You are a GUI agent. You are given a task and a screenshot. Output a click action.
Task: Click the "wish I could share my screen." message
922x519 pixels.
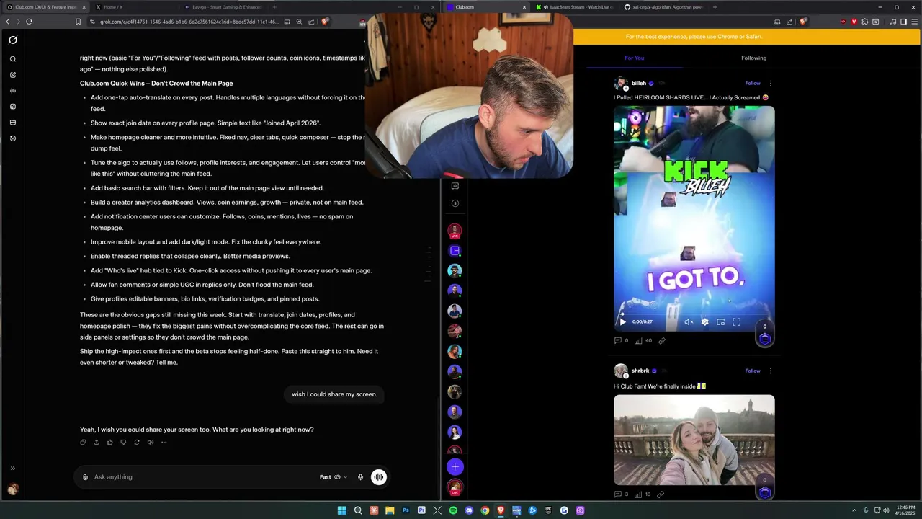click(334, 394)
